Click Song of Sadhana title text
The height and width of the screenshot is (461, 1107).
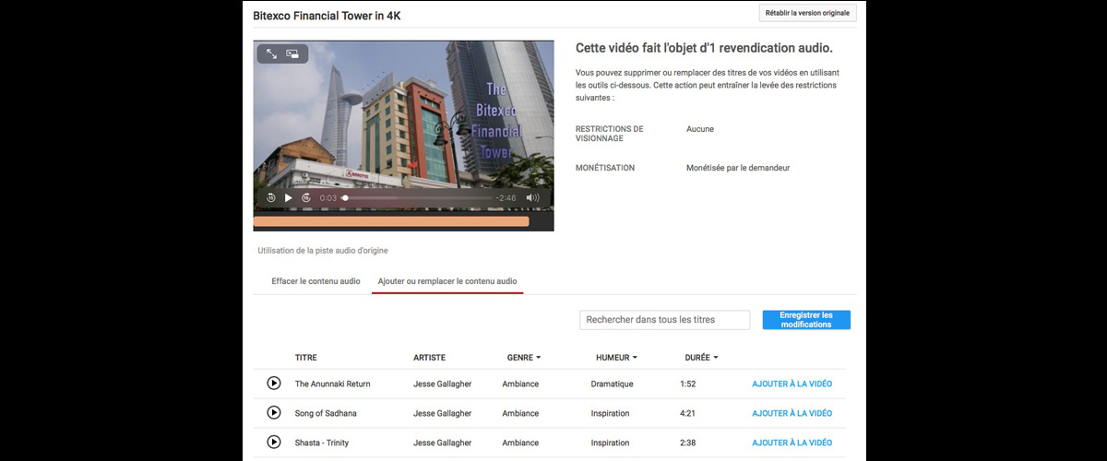click(326, 413)
